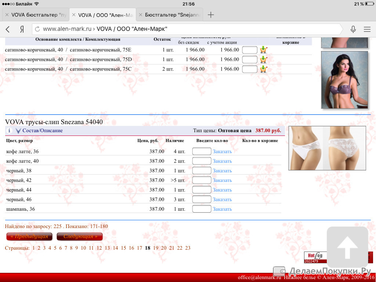Open the HotLog counter badge
Screen dimensions: 376x282
(315, 257)
